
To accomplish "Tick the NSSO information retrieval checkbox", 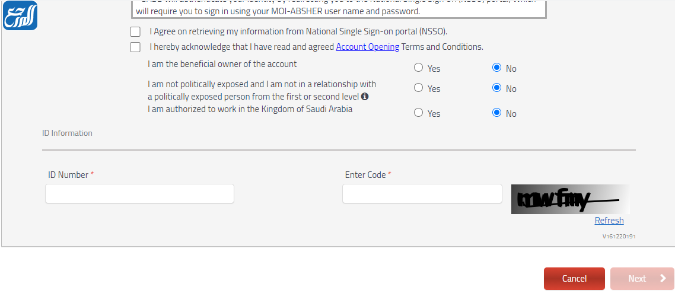I will [x=135, y=32].
